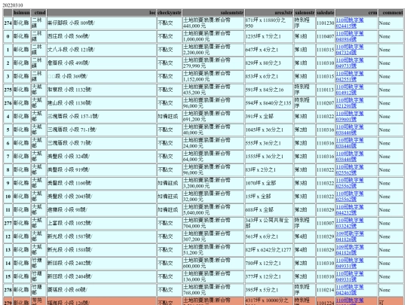Open the crm link in row 6
The width and height of the screenshot is (407, 305).
click(x=350, y=143)
